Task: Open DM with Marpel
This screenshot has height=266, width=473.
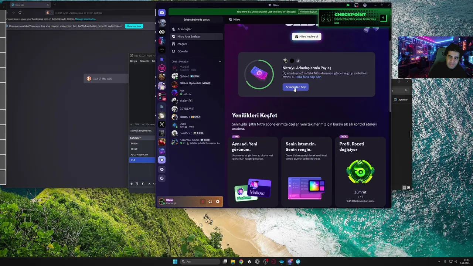Action: pyautogui.click(x=197, y=68)
